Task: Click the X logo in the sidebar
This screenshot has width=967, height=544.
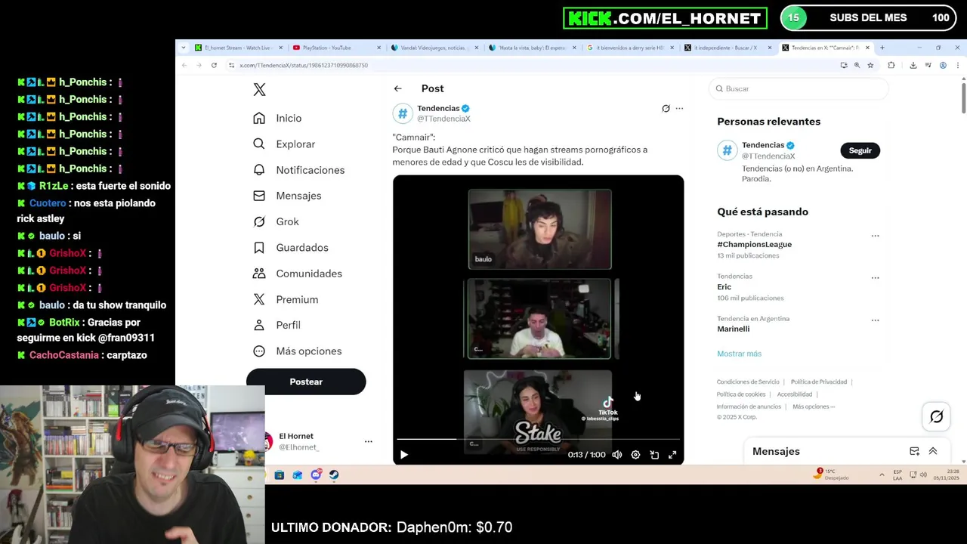Action: (259, 89)
